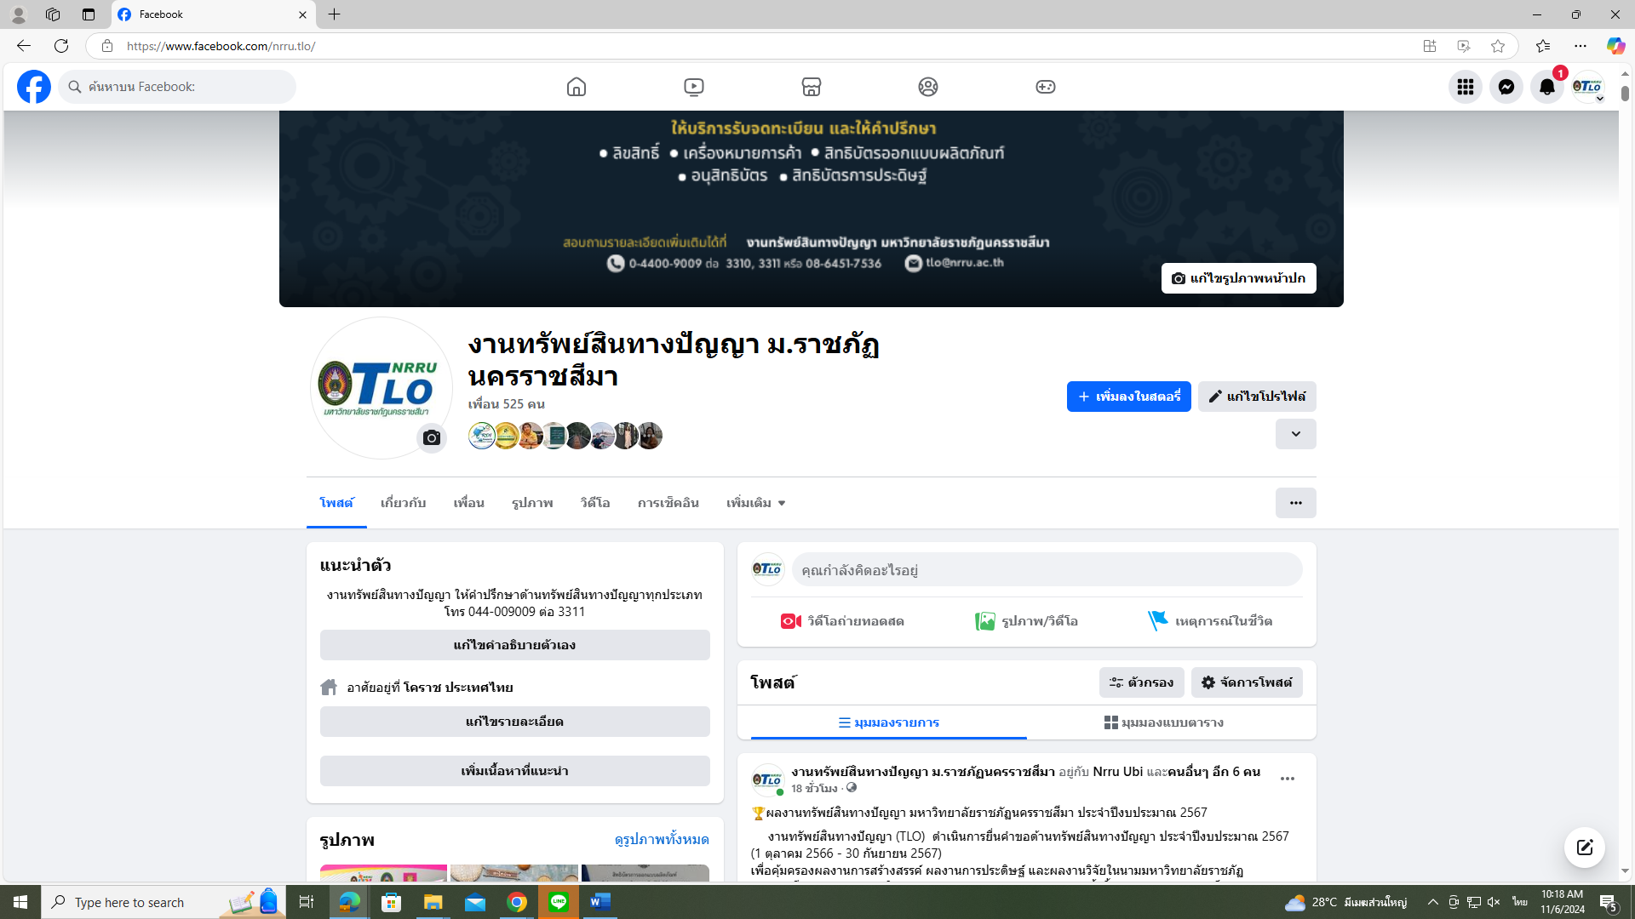Viewport: 1635px width, 919px height.
Task: Open the Marketplace icon
Action: (811, 87)
